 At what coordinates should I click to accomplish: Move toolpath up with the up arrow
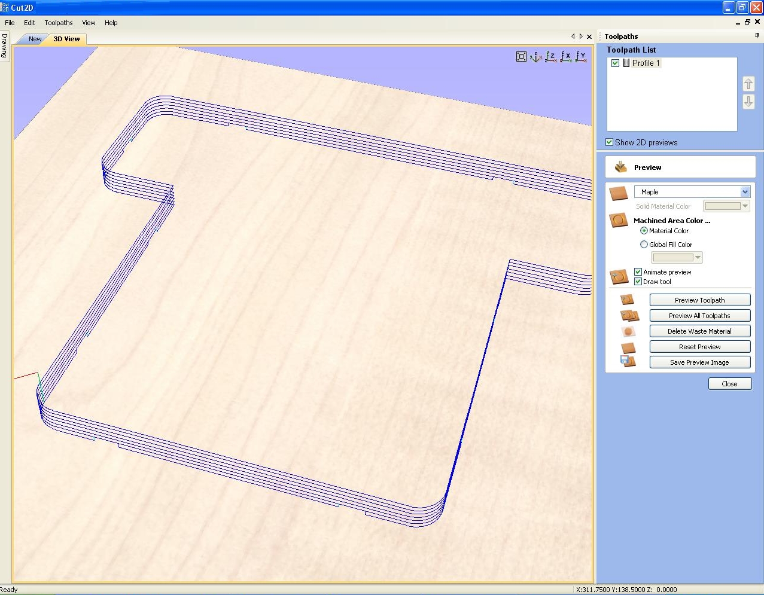tap(748, 84)
